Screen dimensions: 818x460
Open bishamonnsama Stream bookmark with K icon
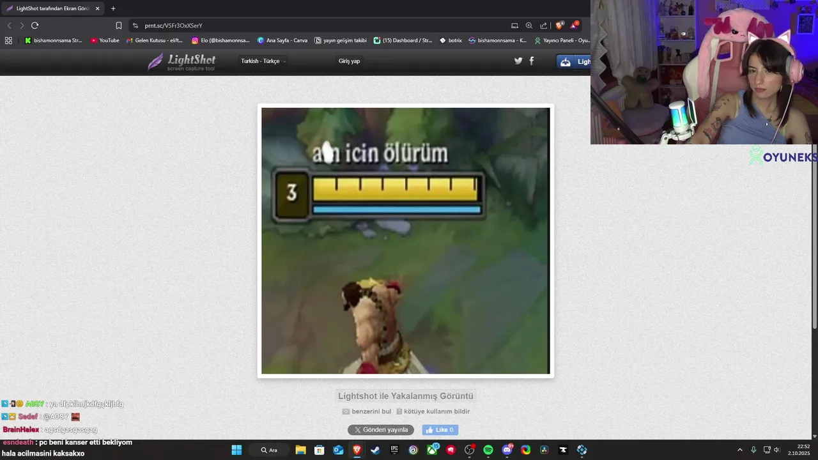pyautogui.click(x=54, y=40)
